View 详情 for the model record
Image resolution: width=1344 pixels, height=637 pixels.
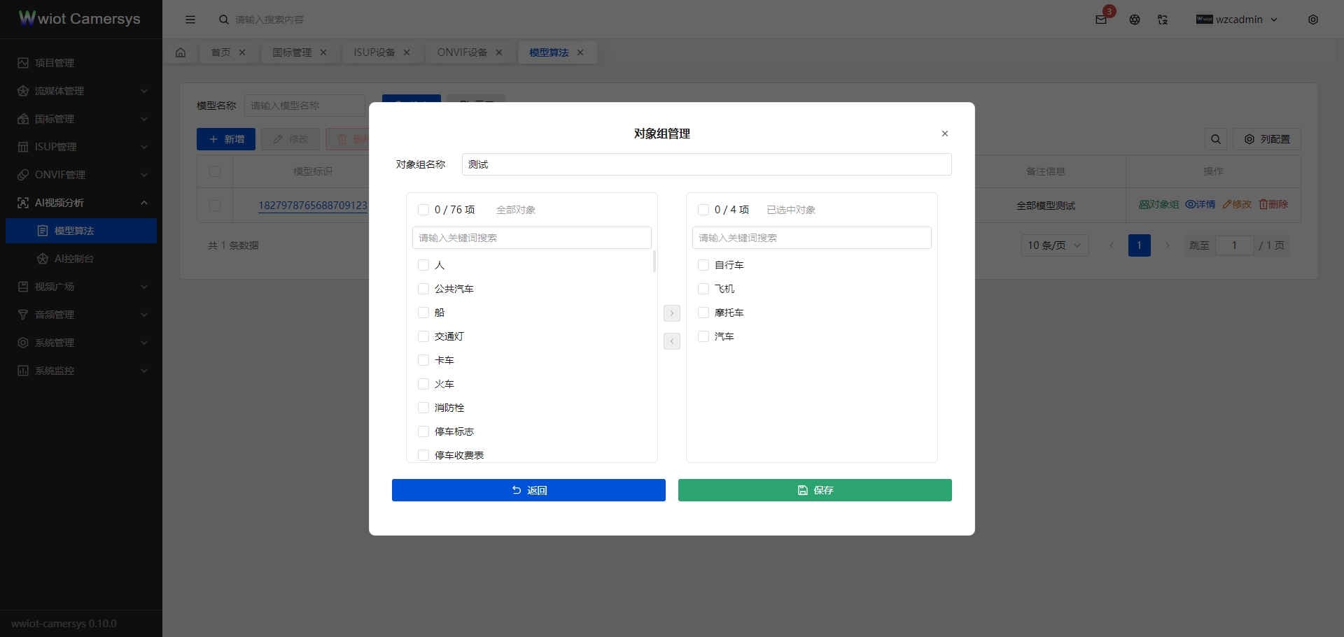[1200, 204]
